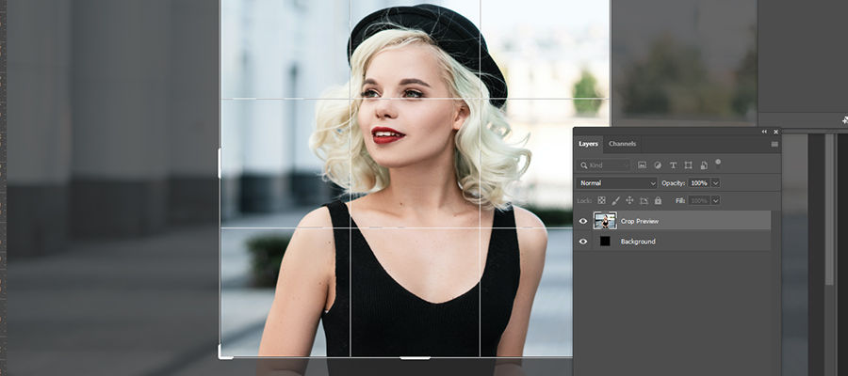The width and height of the screenshot is (848, 376).
Task: Click the Opacity 100% value field
Action: pos(699,183)
